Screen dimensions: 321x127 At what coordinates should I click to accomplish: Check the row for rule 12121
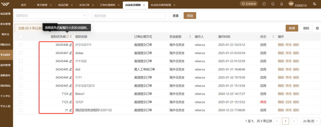tap(21, 102)
